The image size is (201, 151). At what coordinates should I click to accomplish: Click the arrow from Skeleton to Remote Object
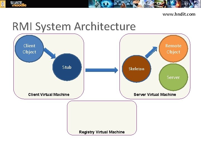coord(151,52)
